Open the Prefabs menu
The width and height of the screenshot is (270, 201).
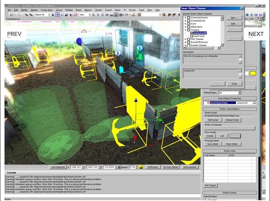coord(69,10)
